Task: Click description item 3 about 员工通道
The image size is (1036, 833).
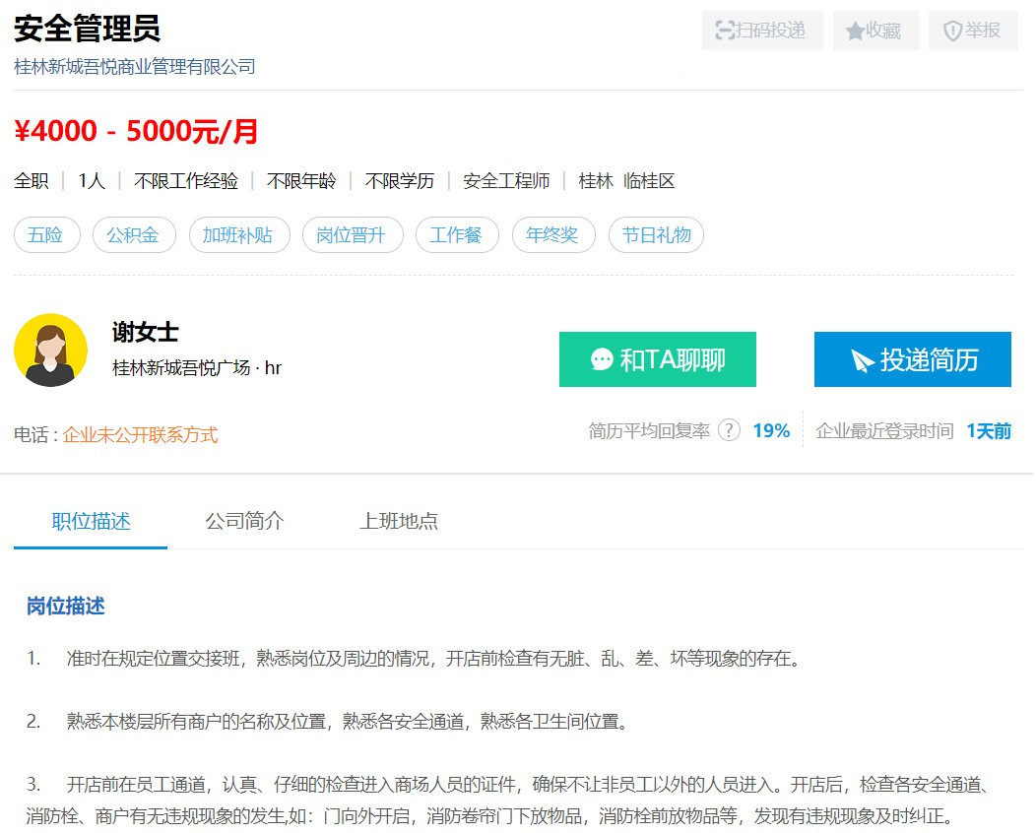Action: tap(509, 800)
